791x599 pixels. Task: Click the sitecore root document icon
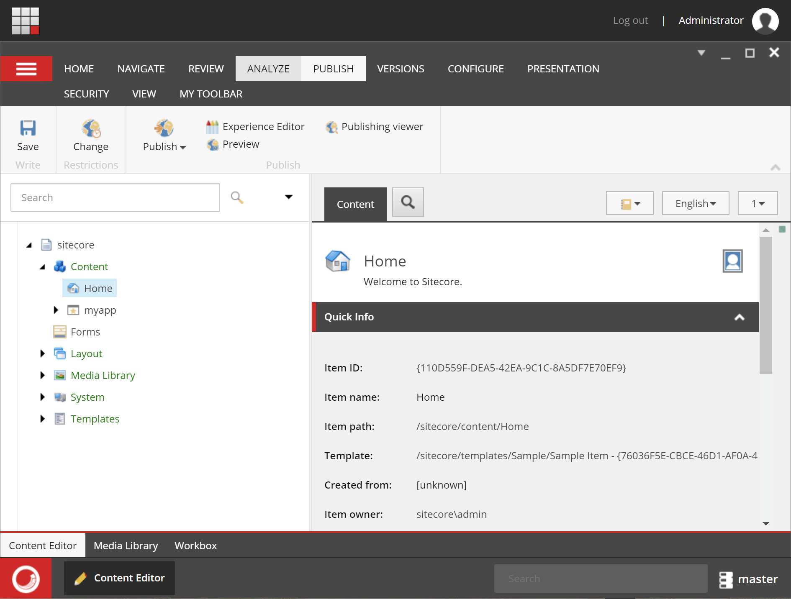pos(46,245)
